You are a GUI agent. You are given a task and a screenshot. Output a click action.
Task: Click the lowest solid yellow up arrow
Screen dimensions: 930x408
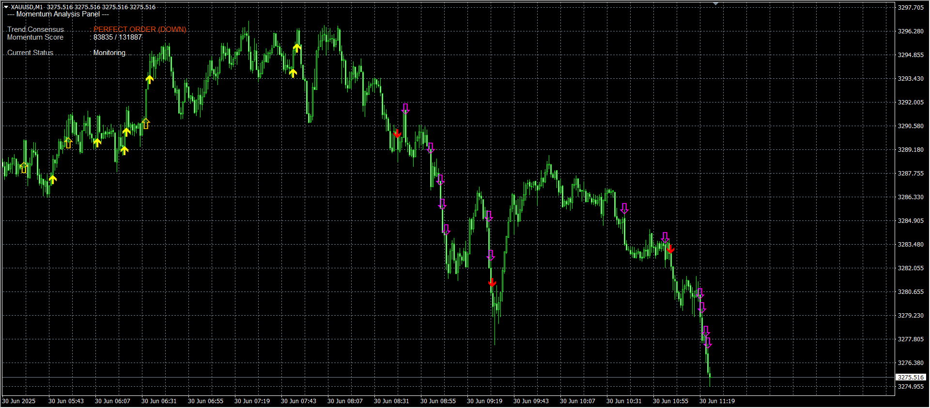(x=53, y=179)
